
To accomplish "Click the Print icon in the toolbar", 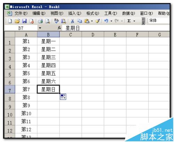I will (x=40, y=21).
